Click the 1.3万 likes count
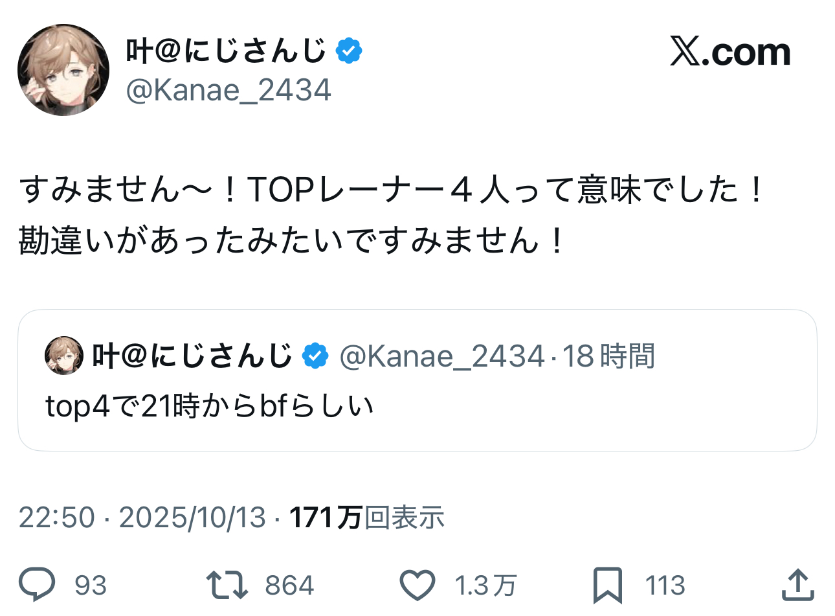 coord(485,586)
